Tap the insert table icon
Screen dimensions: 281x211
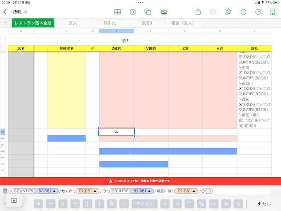click(118, 12)
